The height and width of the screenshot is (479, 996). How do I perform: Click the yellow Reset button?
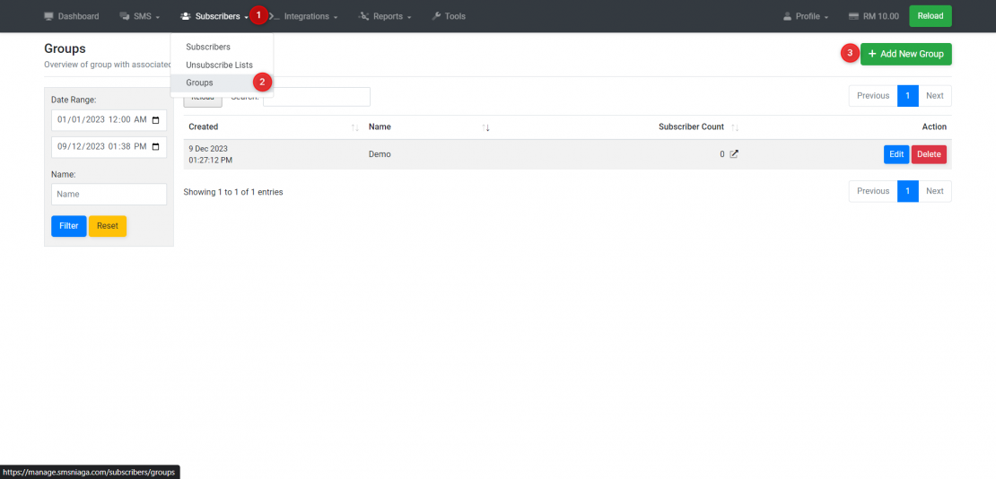click(x=108, y=226)
